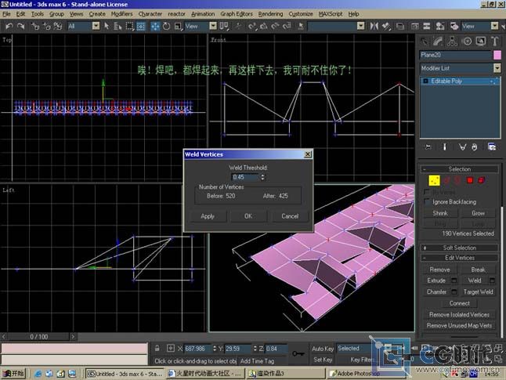506x380 pixels.
Task: Select Edge sub-object level icon
Action: coord(447,180)
